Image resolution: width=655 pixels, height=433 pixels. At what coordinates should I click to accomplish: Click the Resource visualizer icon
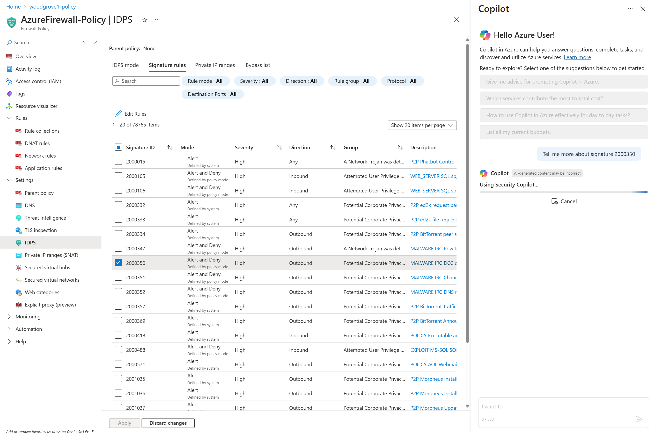(9, 106)
